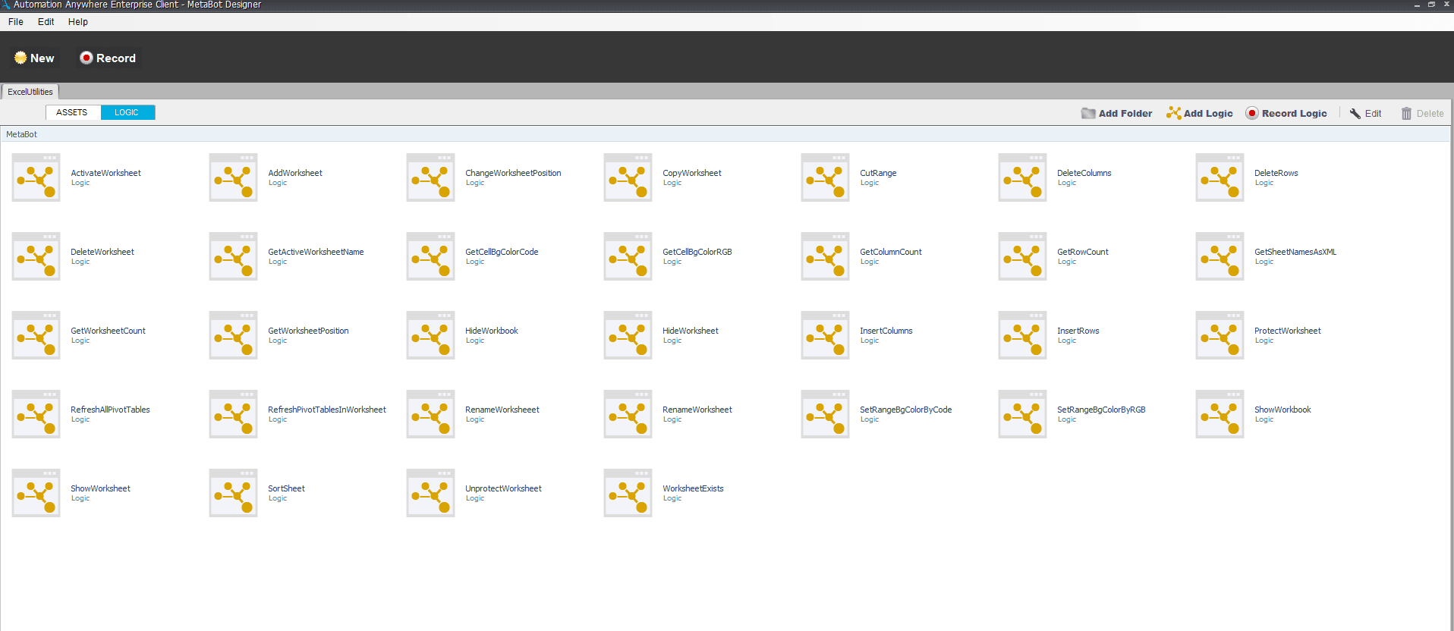Select the HideWorksheet logic icon
1454x631 pixels.
tap(628, 335)
